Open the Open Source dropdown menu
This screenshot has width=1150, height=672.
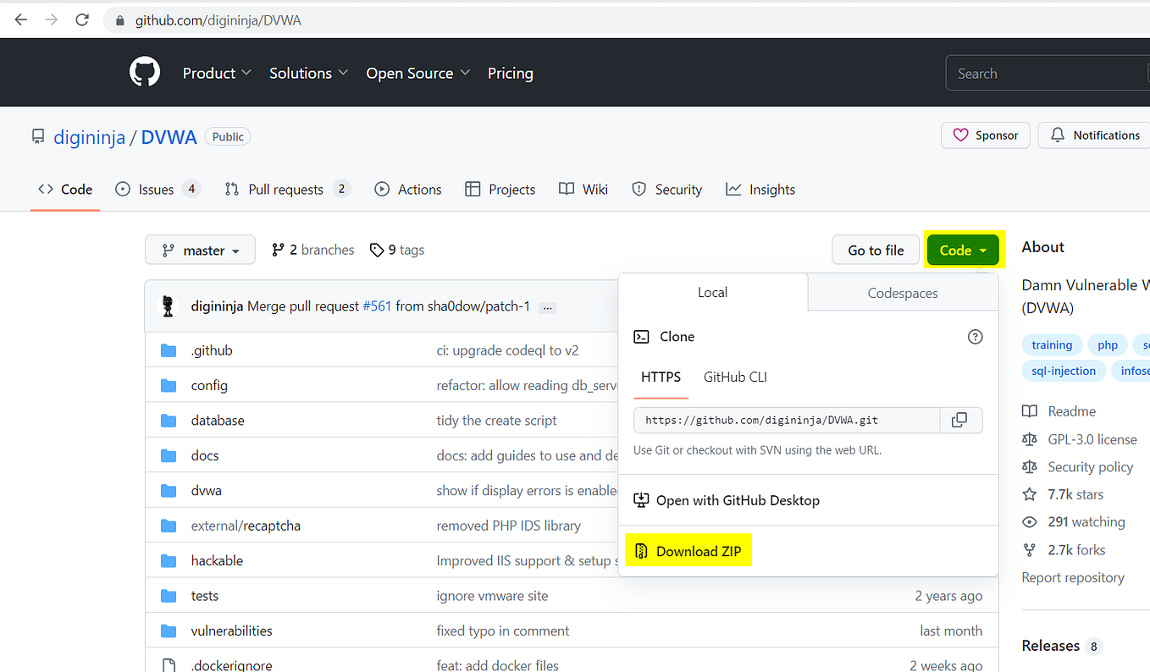tap(418, 74)
